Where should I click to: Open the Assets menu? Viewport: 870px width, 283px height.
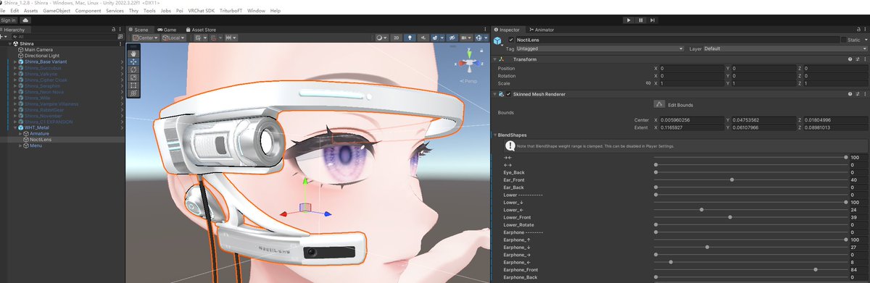[30, 11]
